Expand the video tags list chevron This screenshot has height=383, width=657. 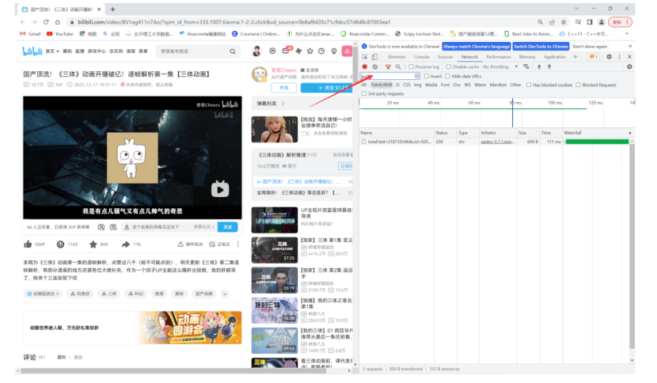point(225,294)
